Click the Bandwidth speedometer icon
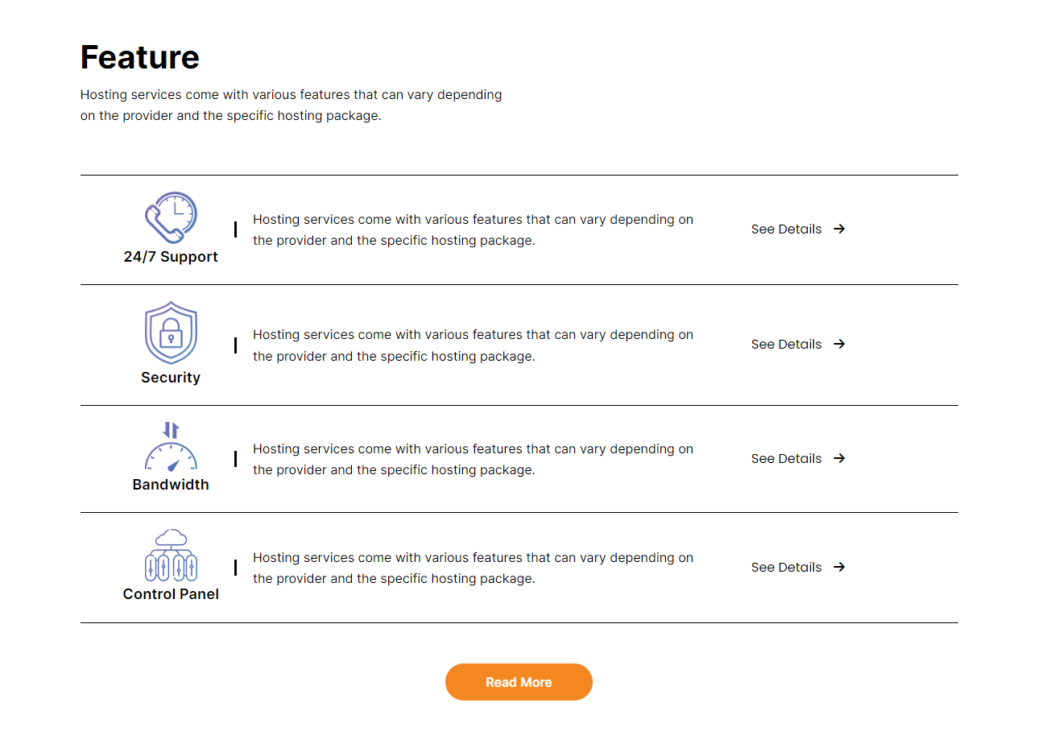The height and width of the screenshot is (748, 1038). [171, 446]
